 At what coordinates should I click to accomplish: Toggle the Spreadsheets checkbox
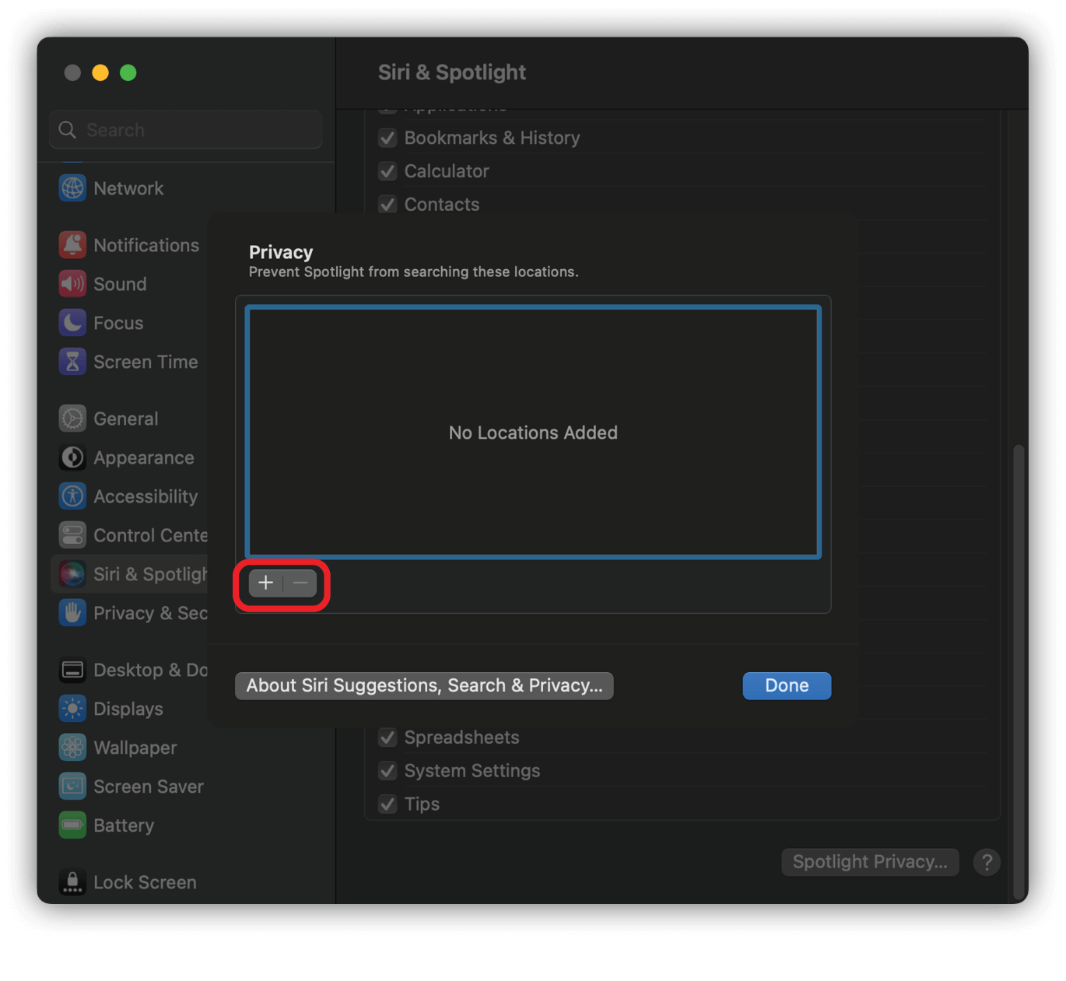[387, 738]
